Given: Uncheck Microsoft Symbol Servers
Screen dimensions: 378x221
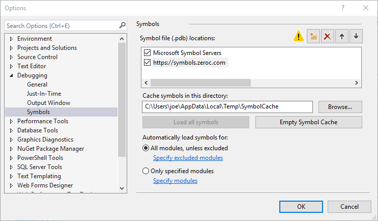Looking at the screenshot, I should click(148, 53).
